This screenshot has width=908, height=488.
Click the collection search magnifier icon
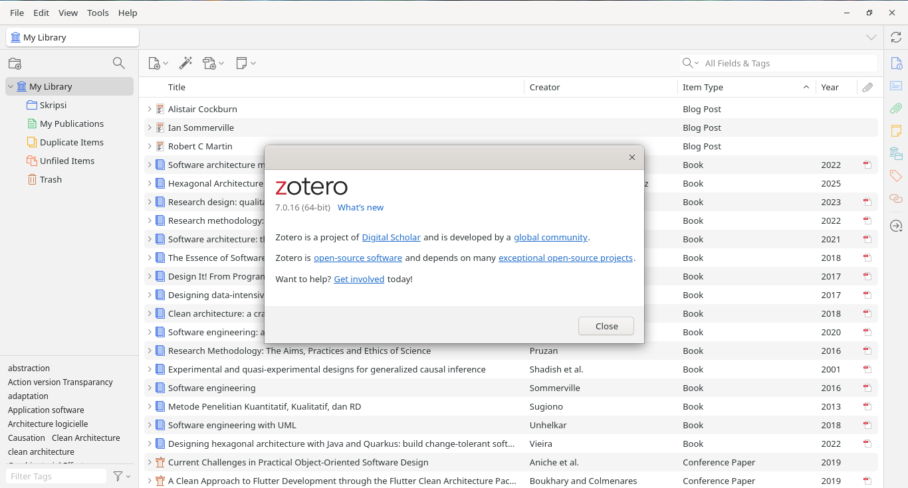tap(119, 63)
